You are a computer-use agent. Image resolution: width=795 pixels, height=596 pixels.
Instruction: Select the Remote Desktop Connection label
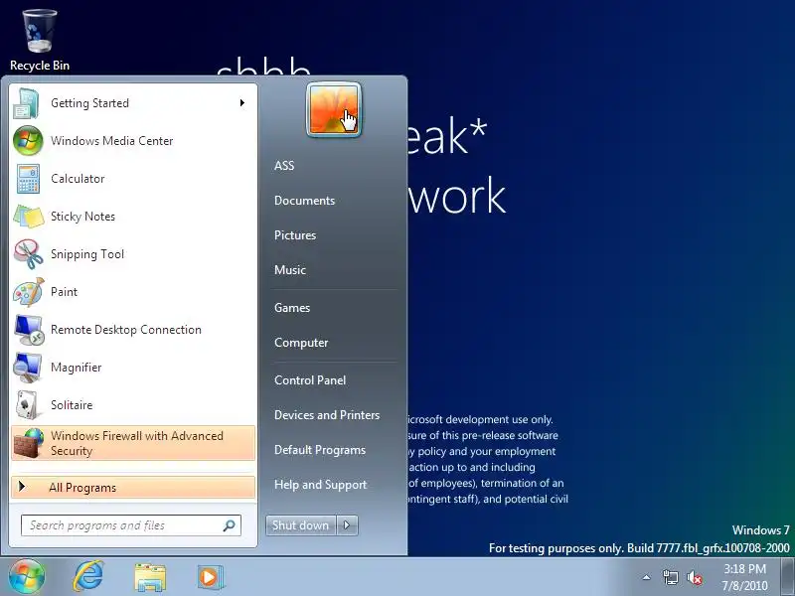(126, 330)
